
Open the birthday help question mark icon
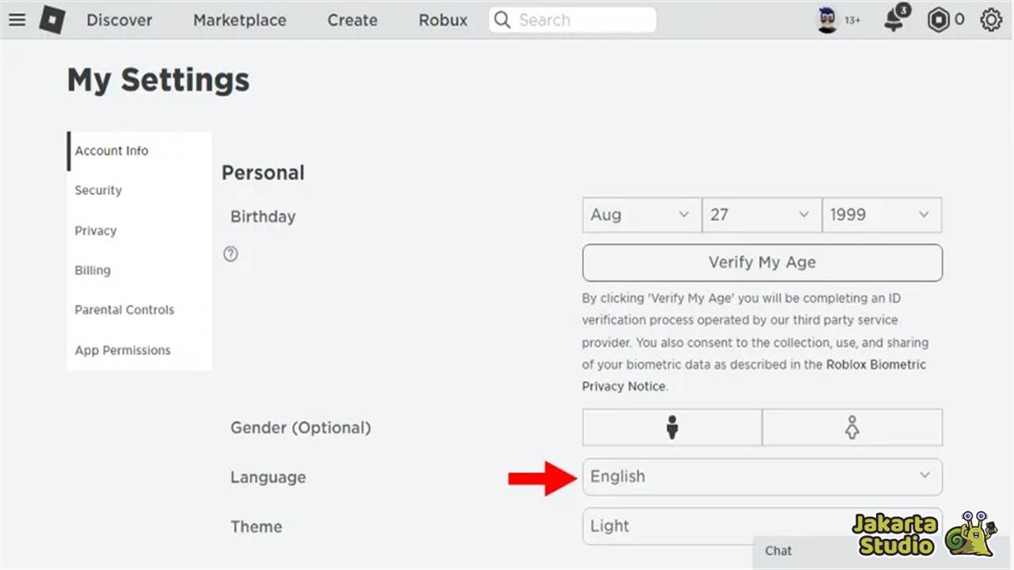click(231, 253)
